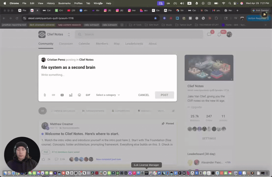Open the GIF picker
Screen dimensions: 272x177
88,95
